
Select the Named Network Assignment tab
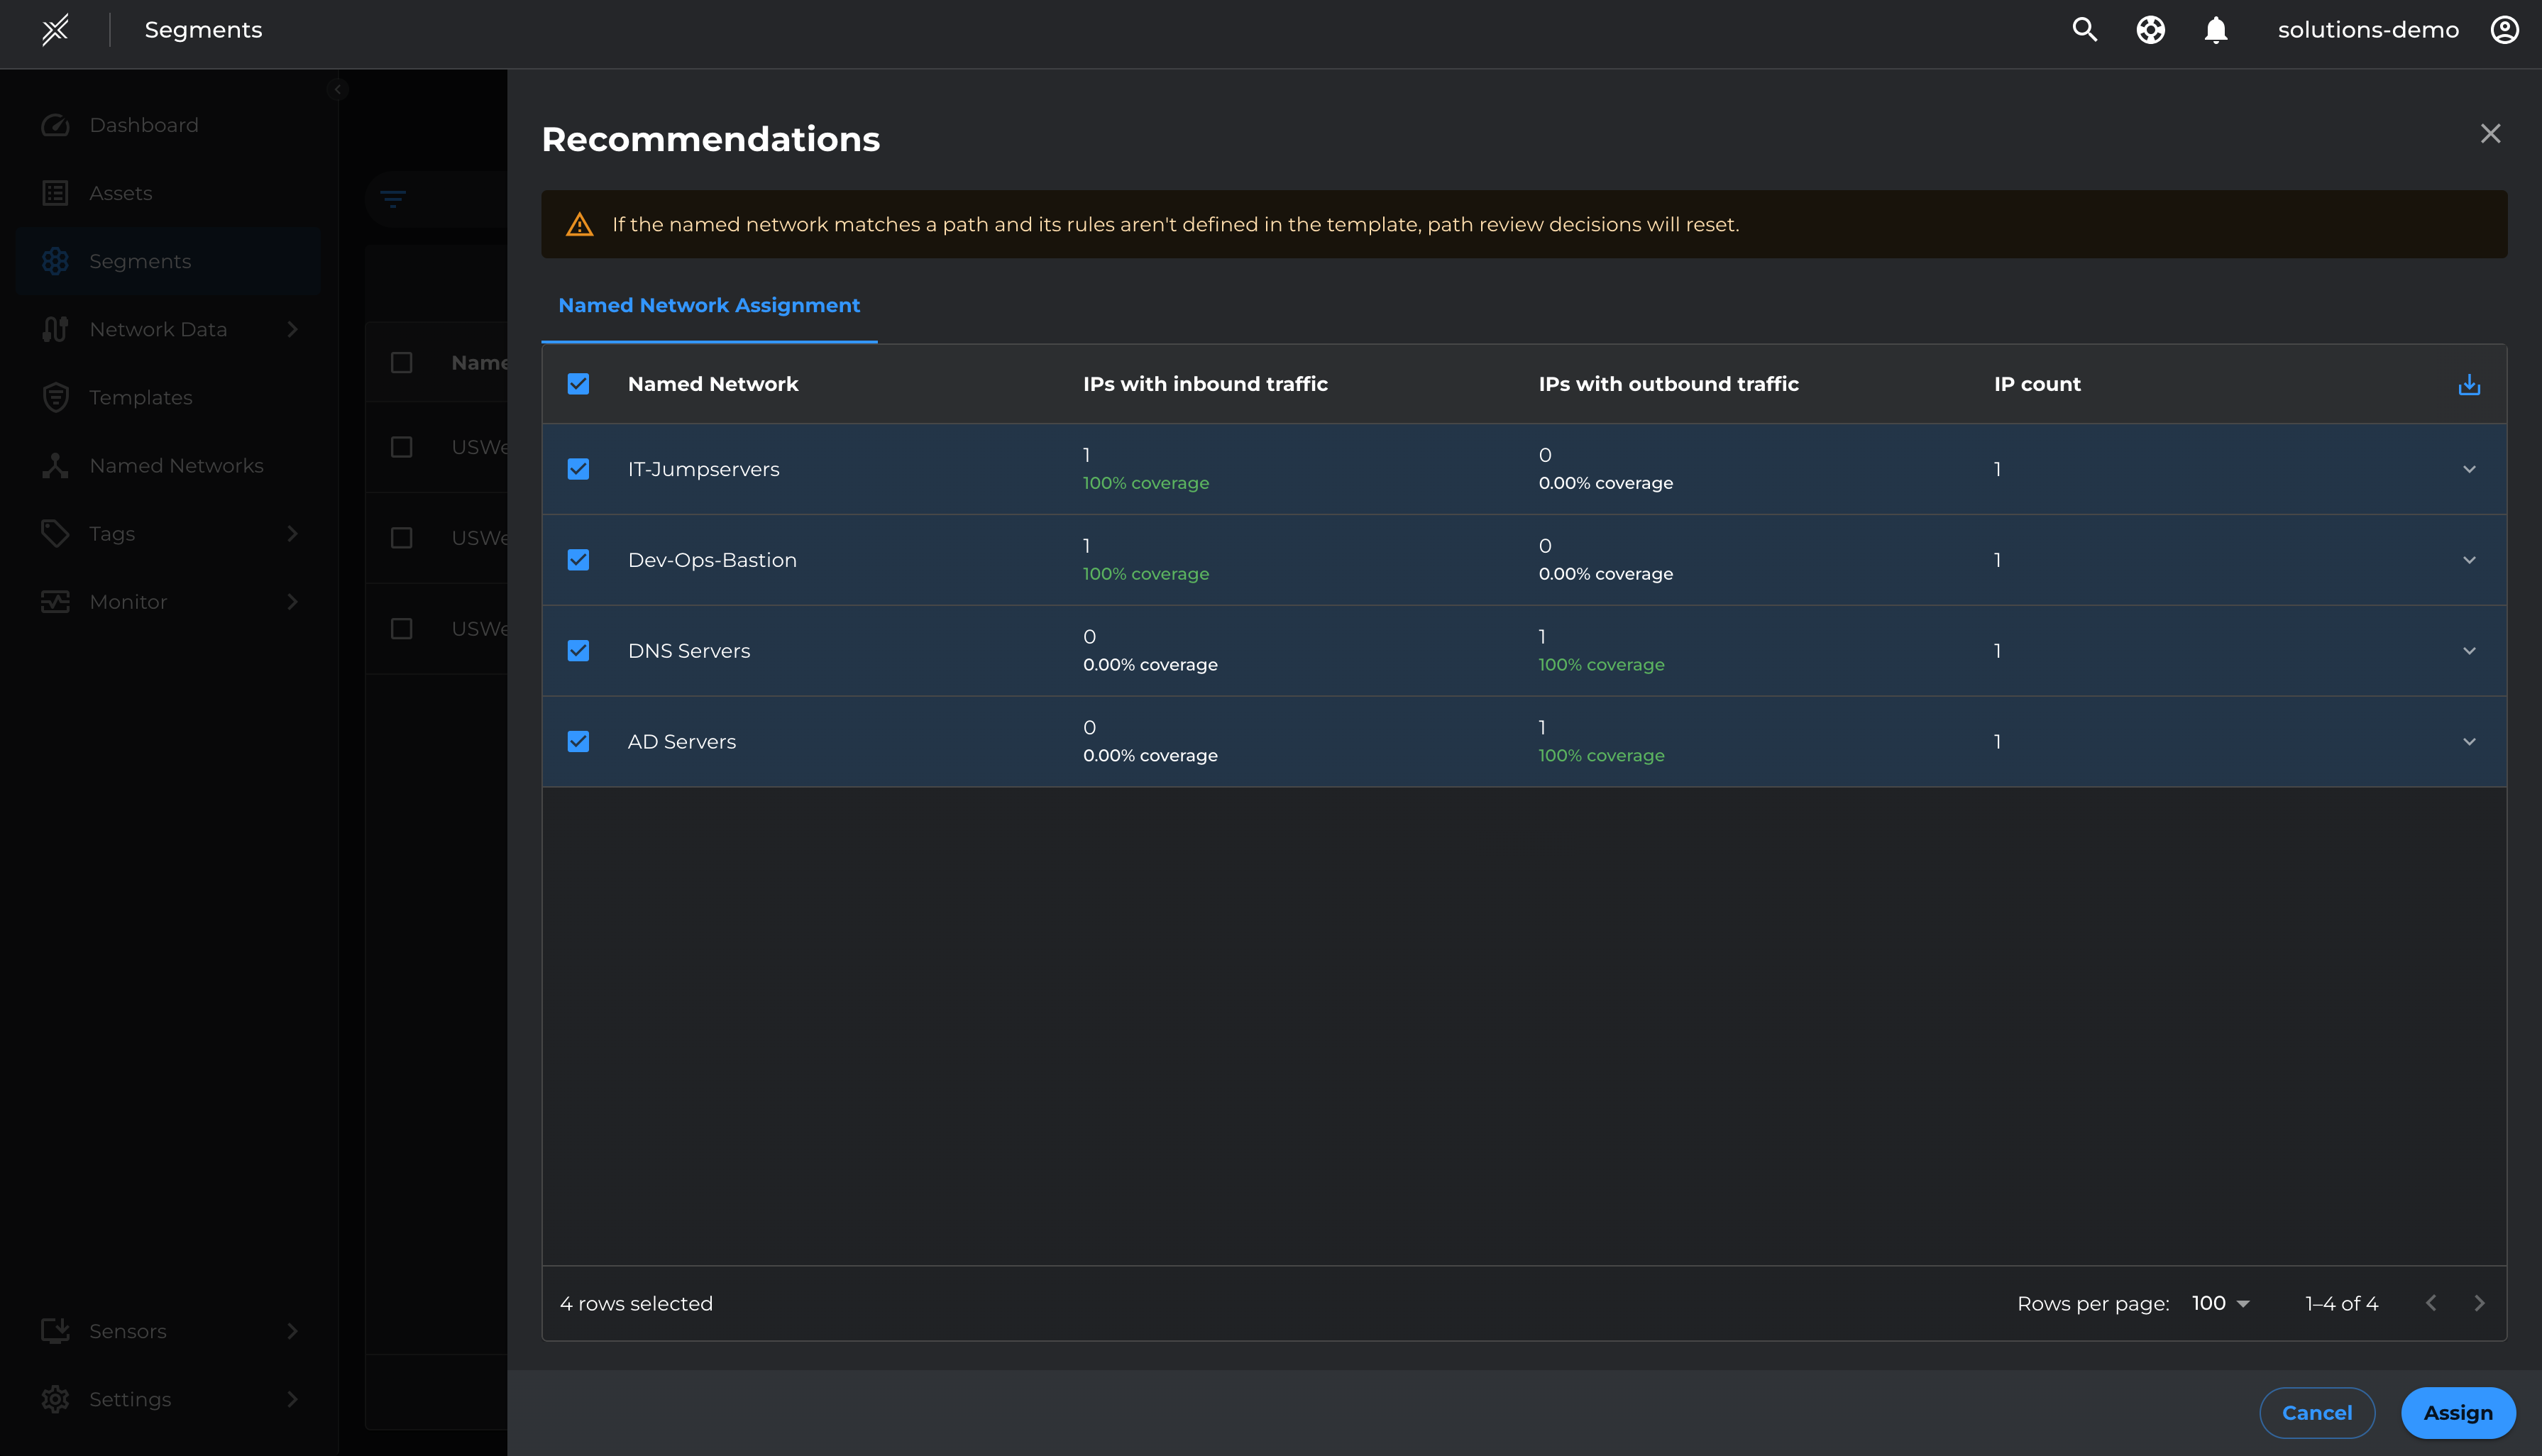point(709,305)
